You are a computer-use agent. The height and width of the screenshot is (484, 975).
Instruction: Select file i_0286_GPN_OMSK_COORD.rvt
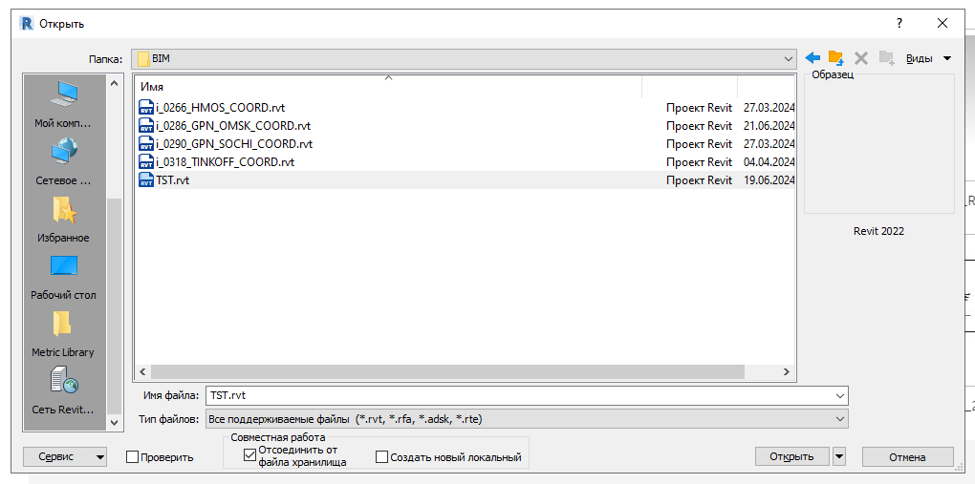click(x=233, y=126)
